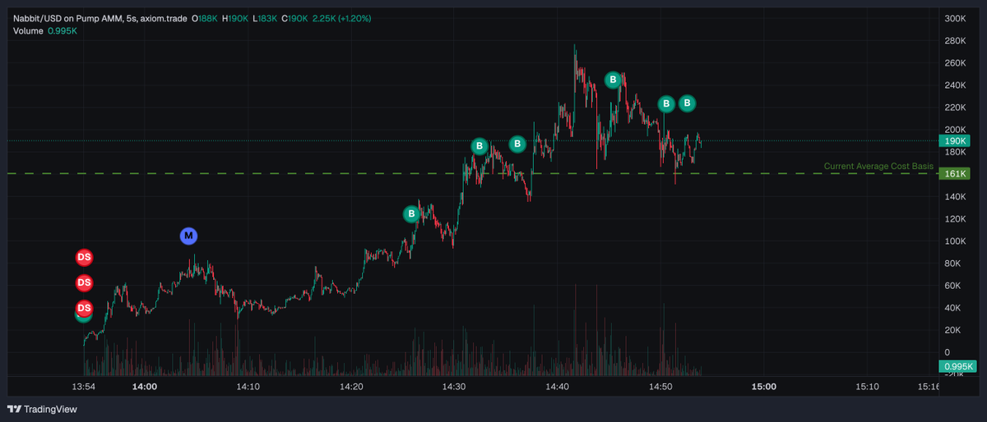
Task: Click the Volume 0.995K indicator legend
Action: pos(45,31)
